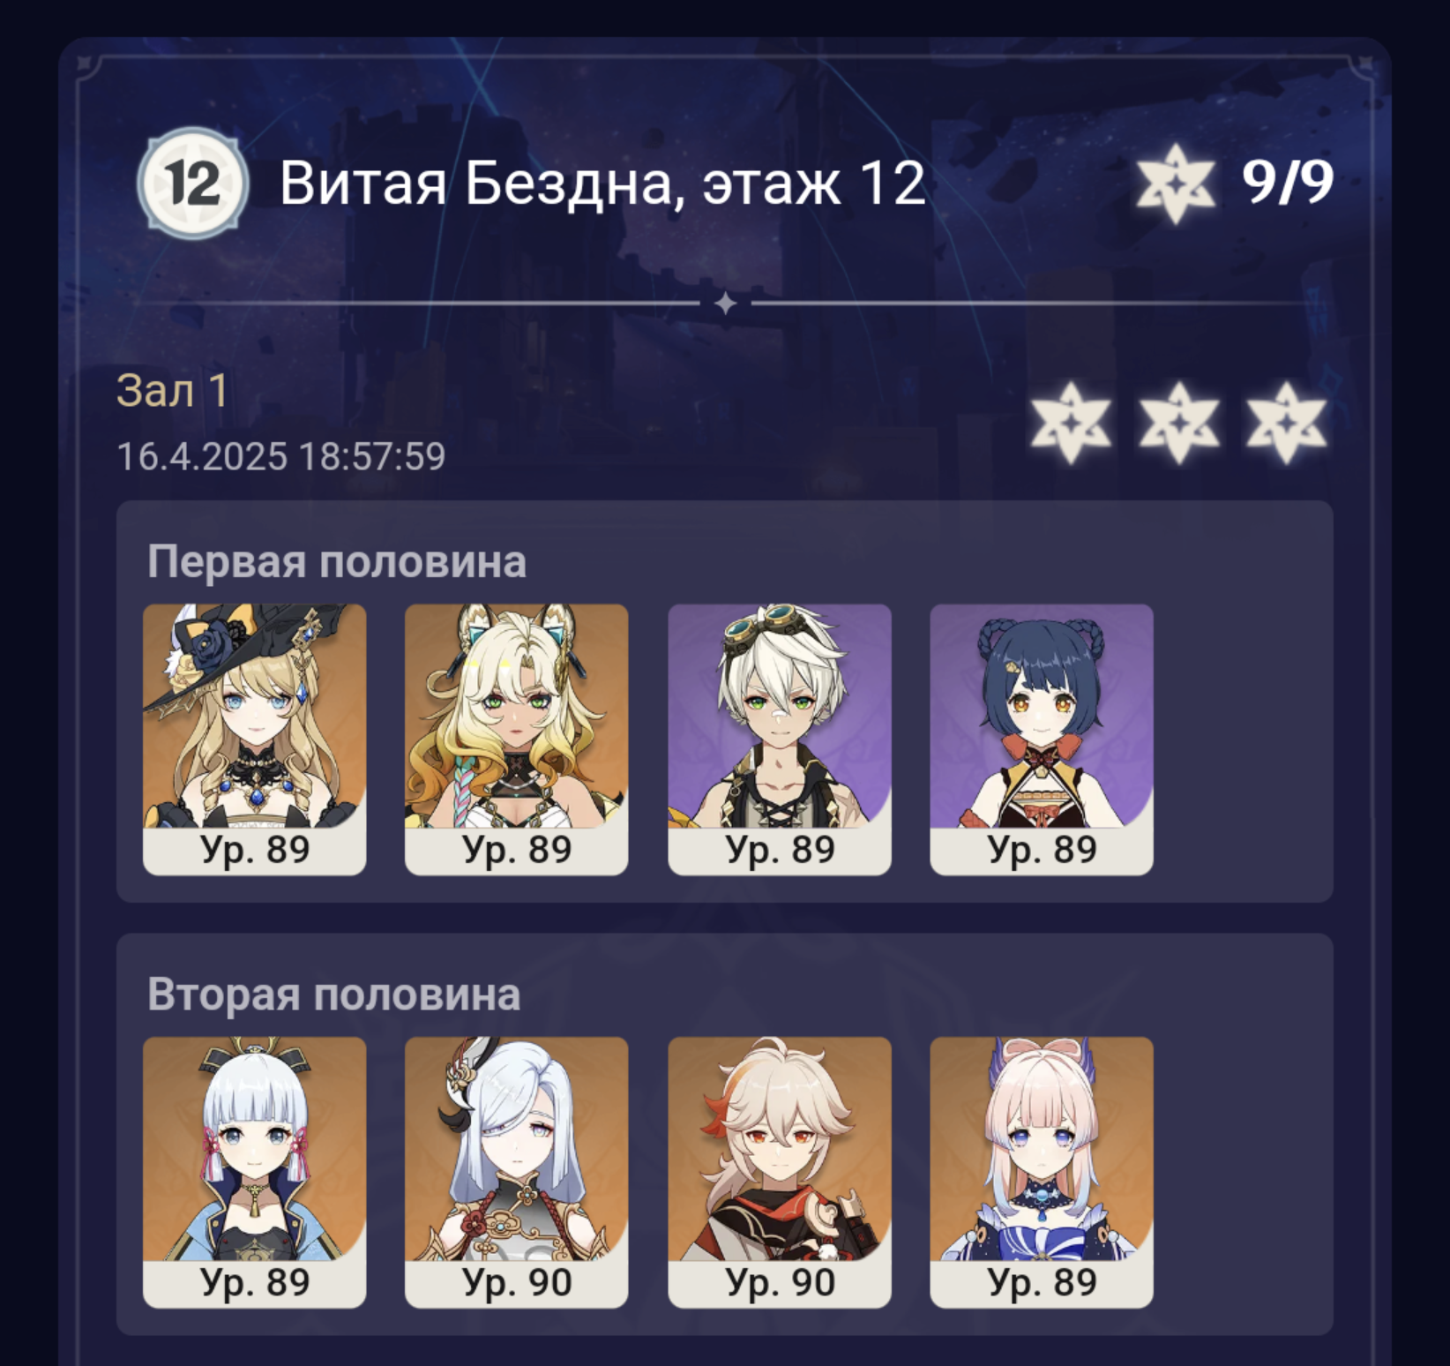The height and width of the screenshot is (1366, 1450).
Task: Click the middle star of Зал 1 rating
Action: (1178, 422)
